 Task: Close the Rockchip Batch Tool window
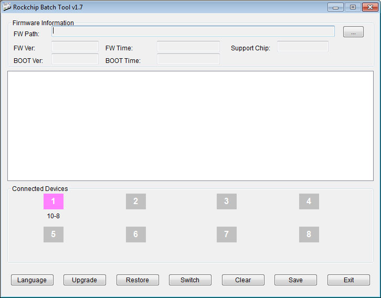pos(370,7)
